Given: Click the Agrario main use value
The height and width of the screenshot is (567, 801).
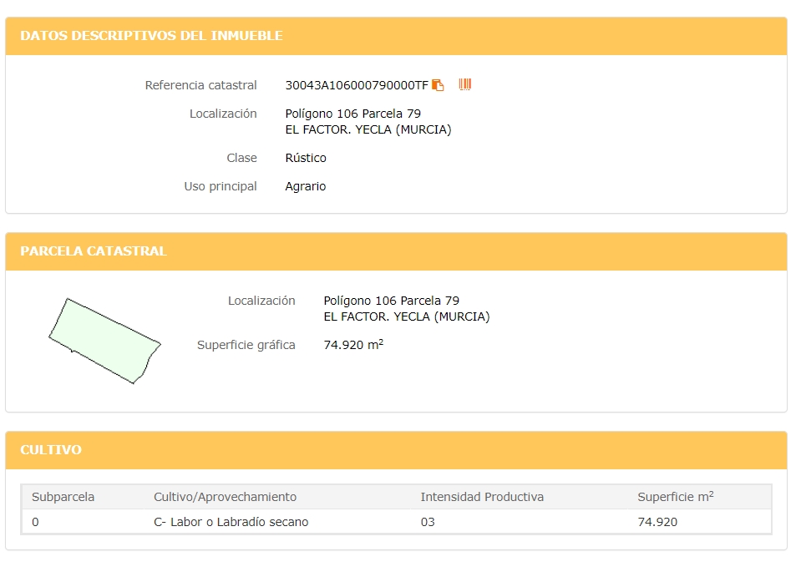Looking at the screenshot, I should coord(306,187).
